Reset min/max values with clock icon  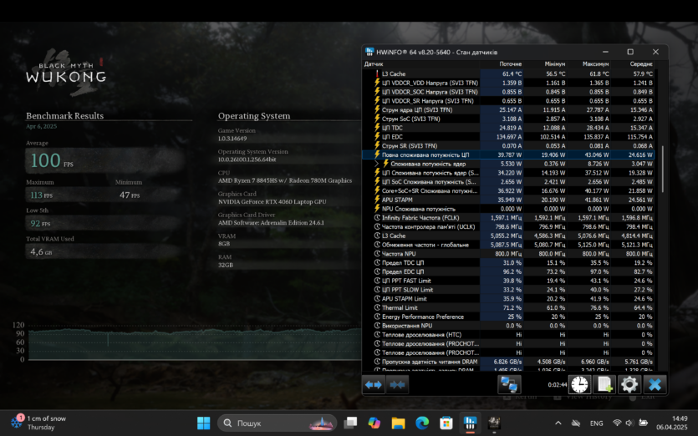click(x=579, y=384)
